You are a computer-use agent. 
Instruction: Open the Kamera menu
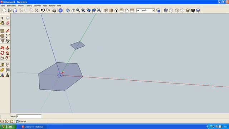tap(29, 6)
